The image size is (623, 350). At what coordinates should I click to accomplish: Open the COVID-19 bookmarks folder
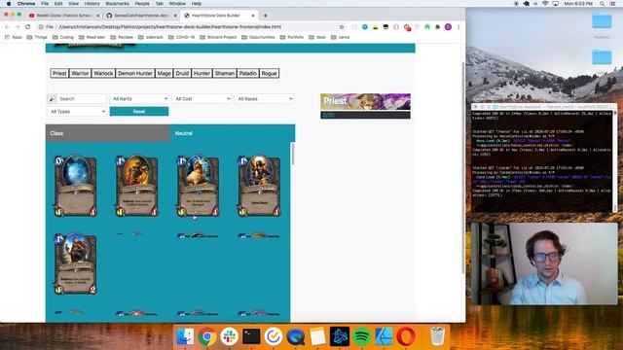click(182, 37)
